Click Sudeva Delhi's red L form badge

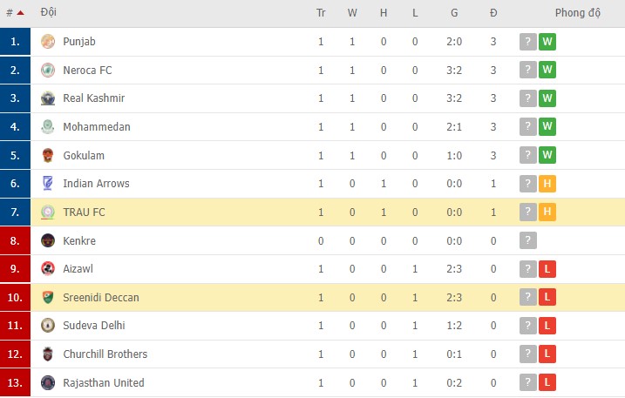click(547, 326)
